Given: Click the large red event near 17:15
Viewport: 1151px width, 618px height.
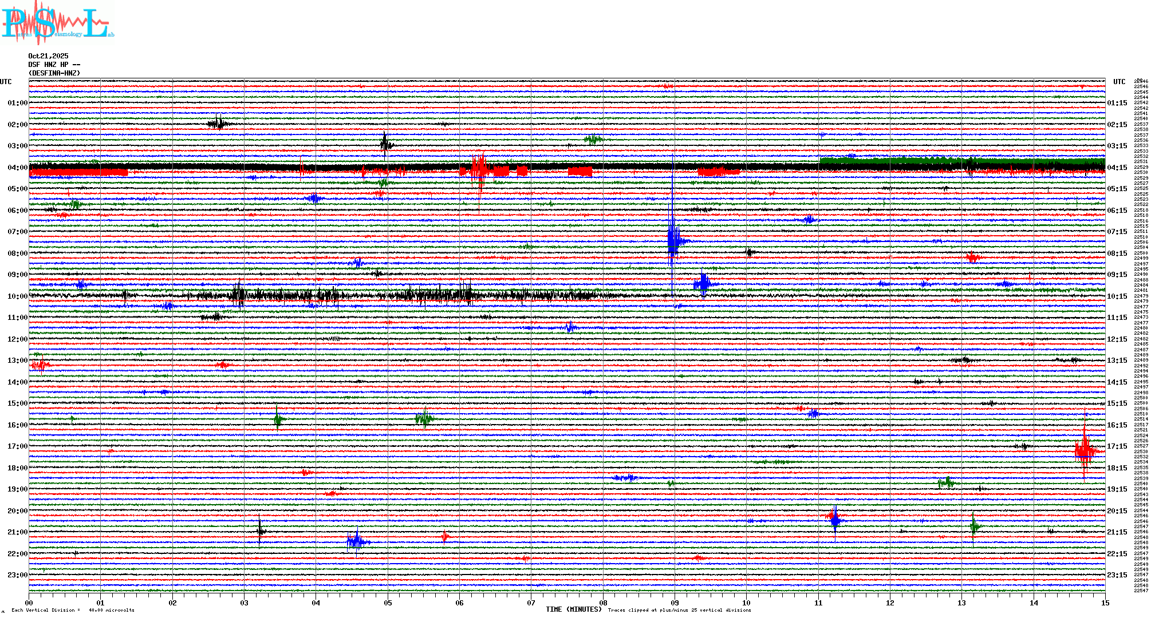Looking at the screenshot, I should pyautogui.click(x=1085, y=451).
